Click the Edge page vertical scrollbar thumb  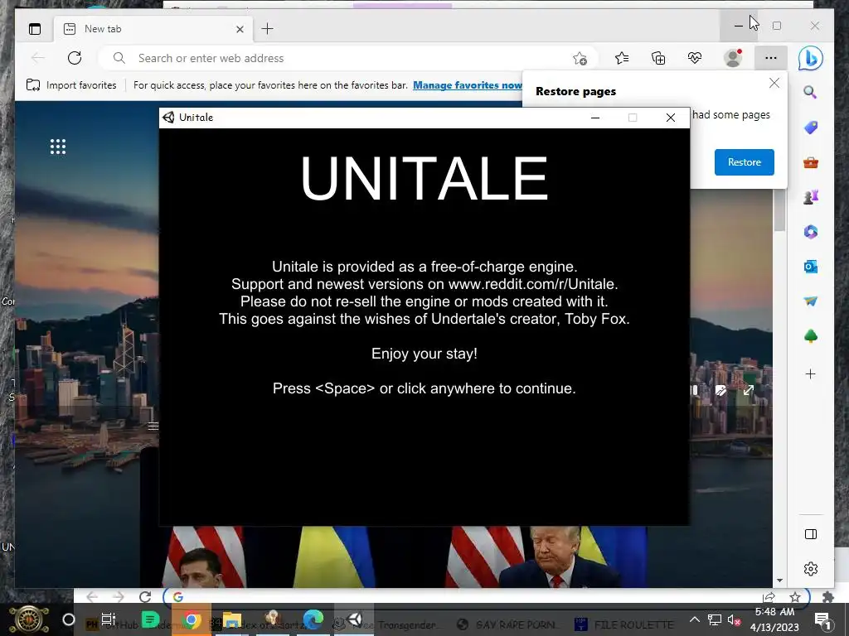(779, 210)
